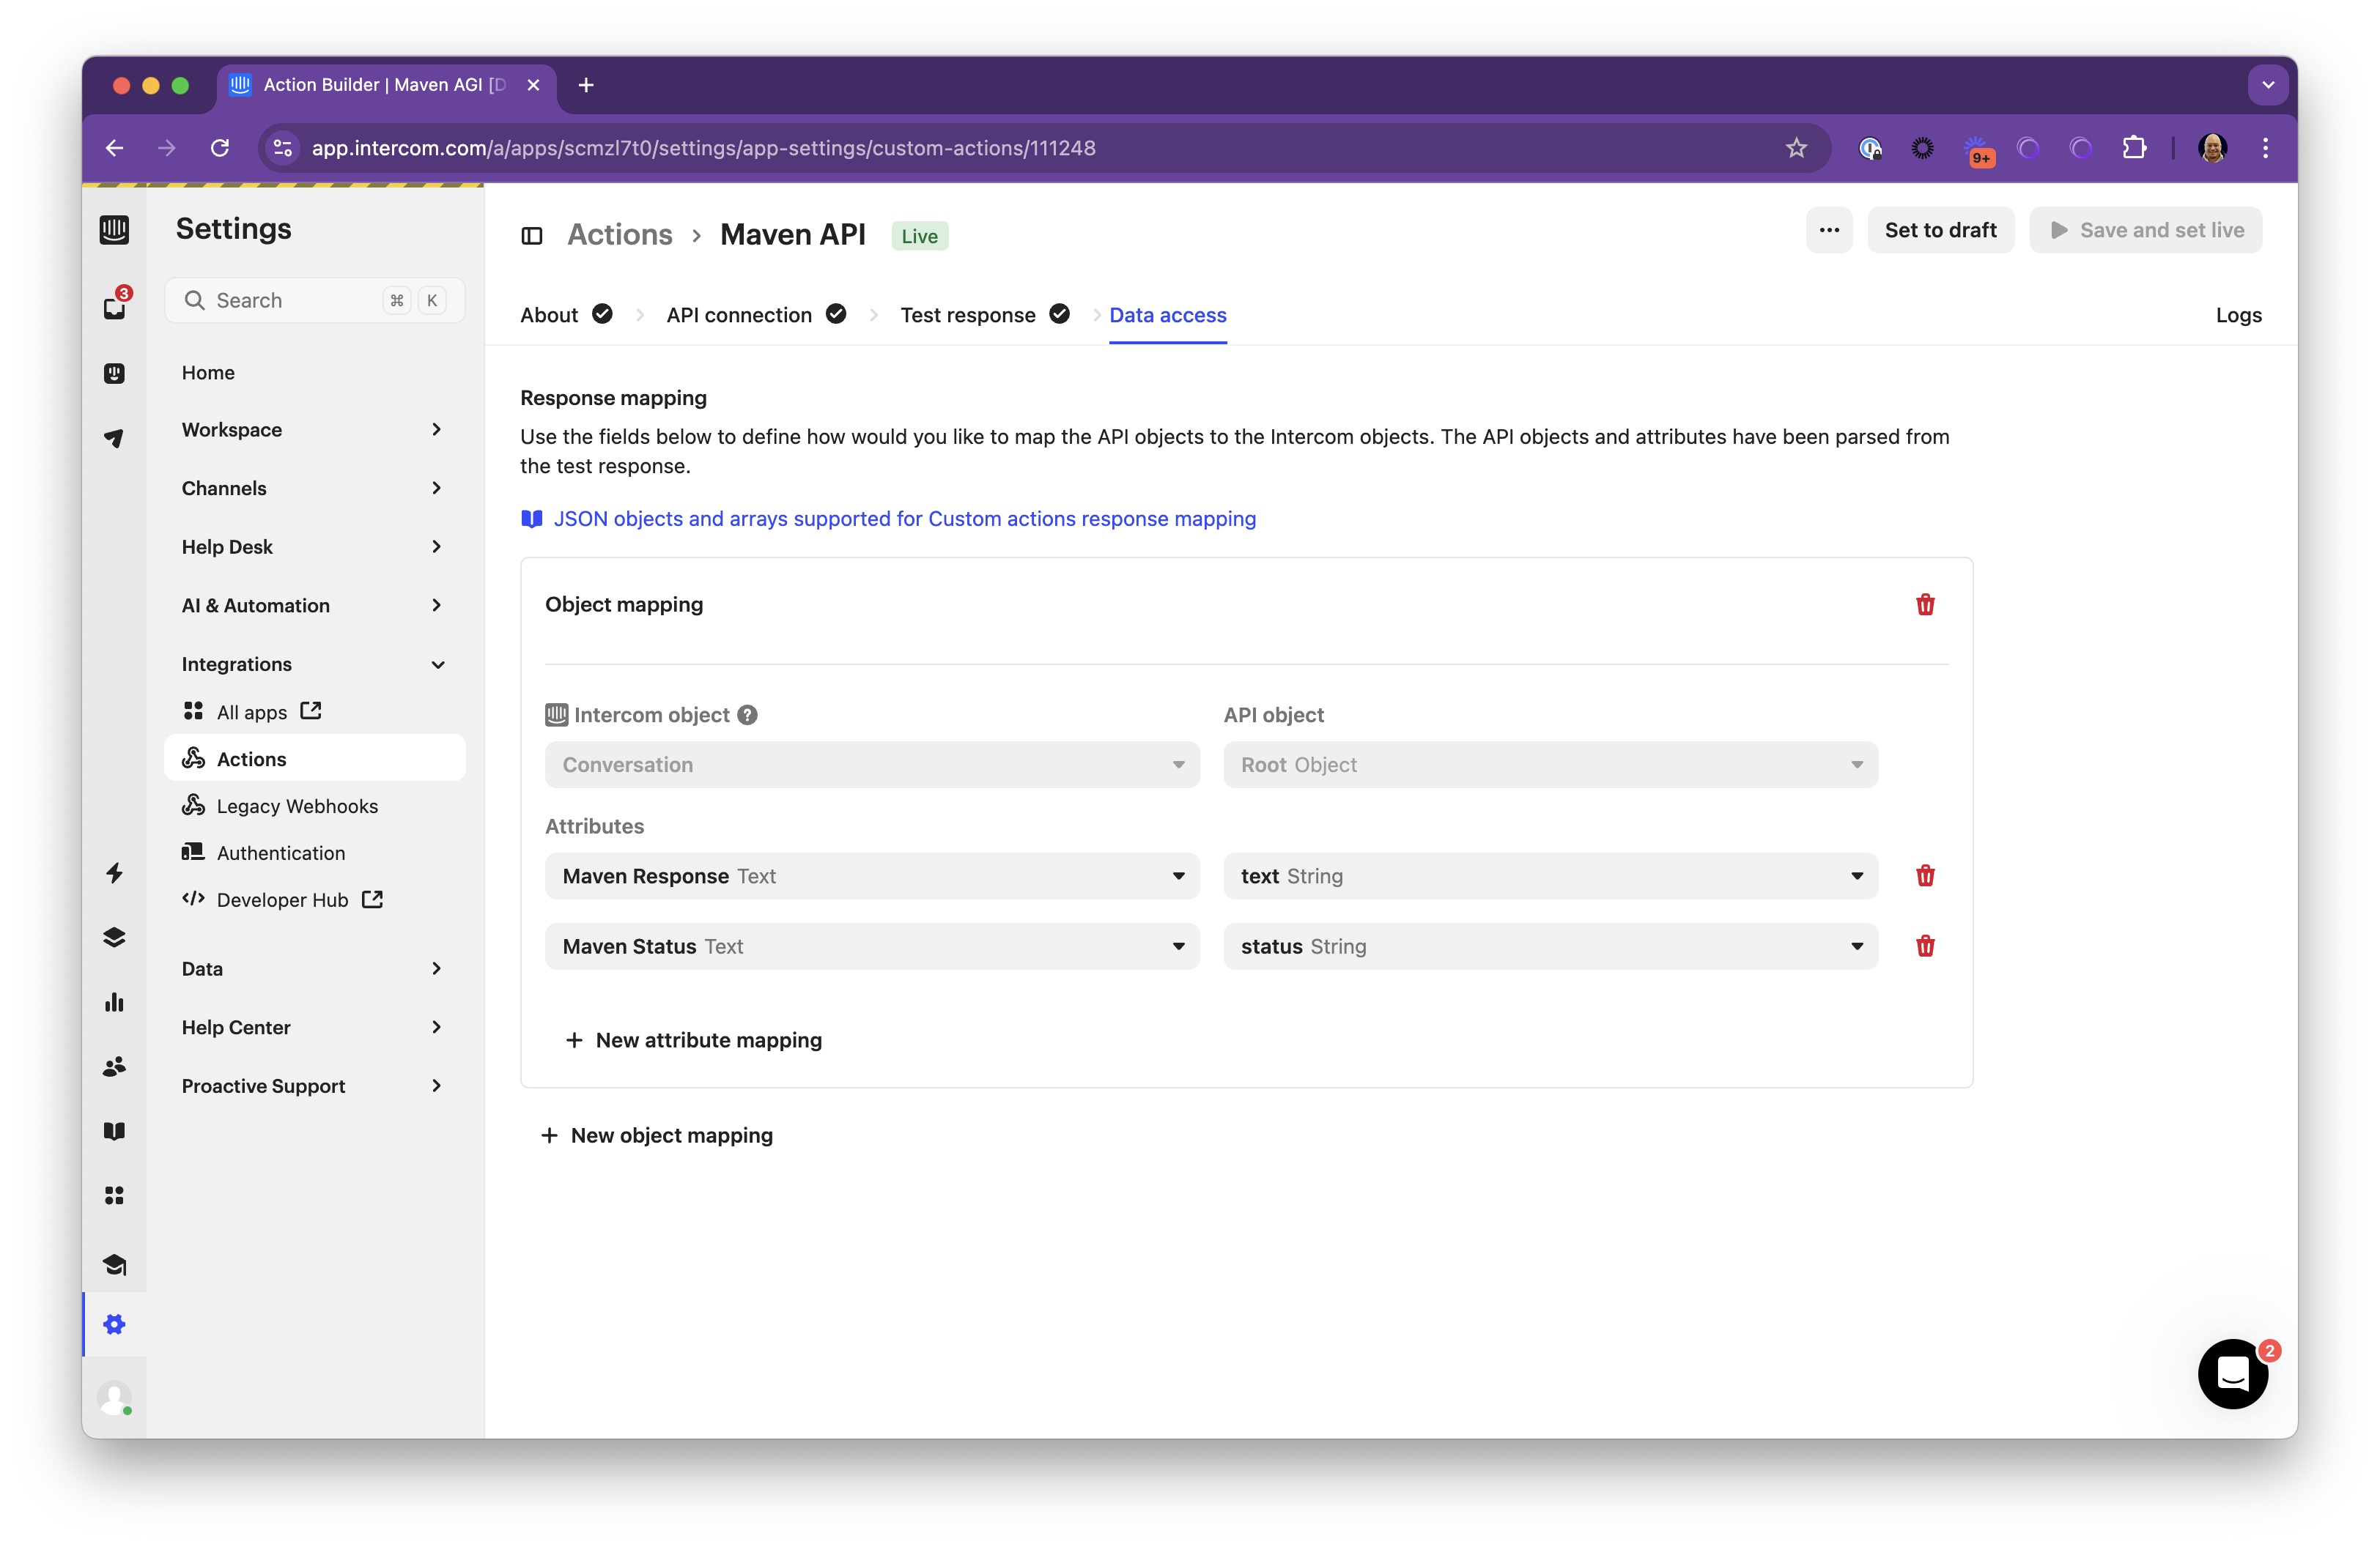The image size is (2380, 1547).
Task: Toggle the sidebar panel collapse icon
Action: [x=532, y=236]
